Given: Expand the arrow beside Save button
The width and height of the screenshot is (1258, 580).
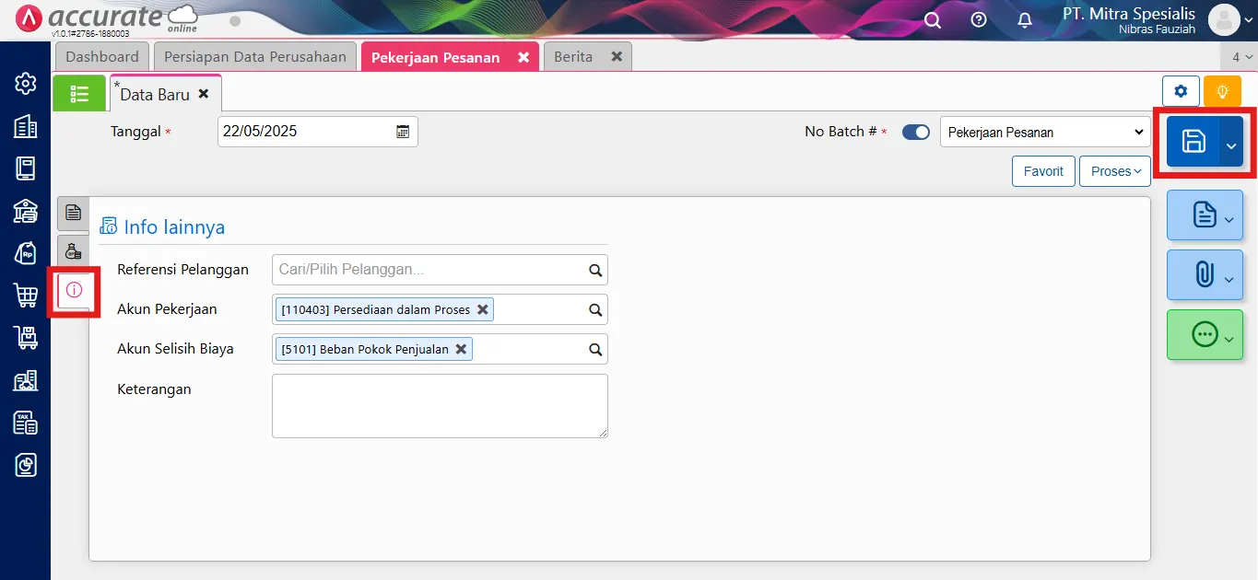Looking at the screenshot, I should (1231, 143).
